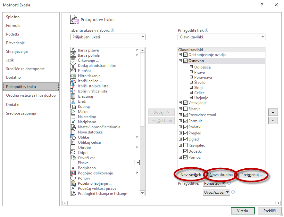Click the Na sredino alignment icon

coord(73,117)
